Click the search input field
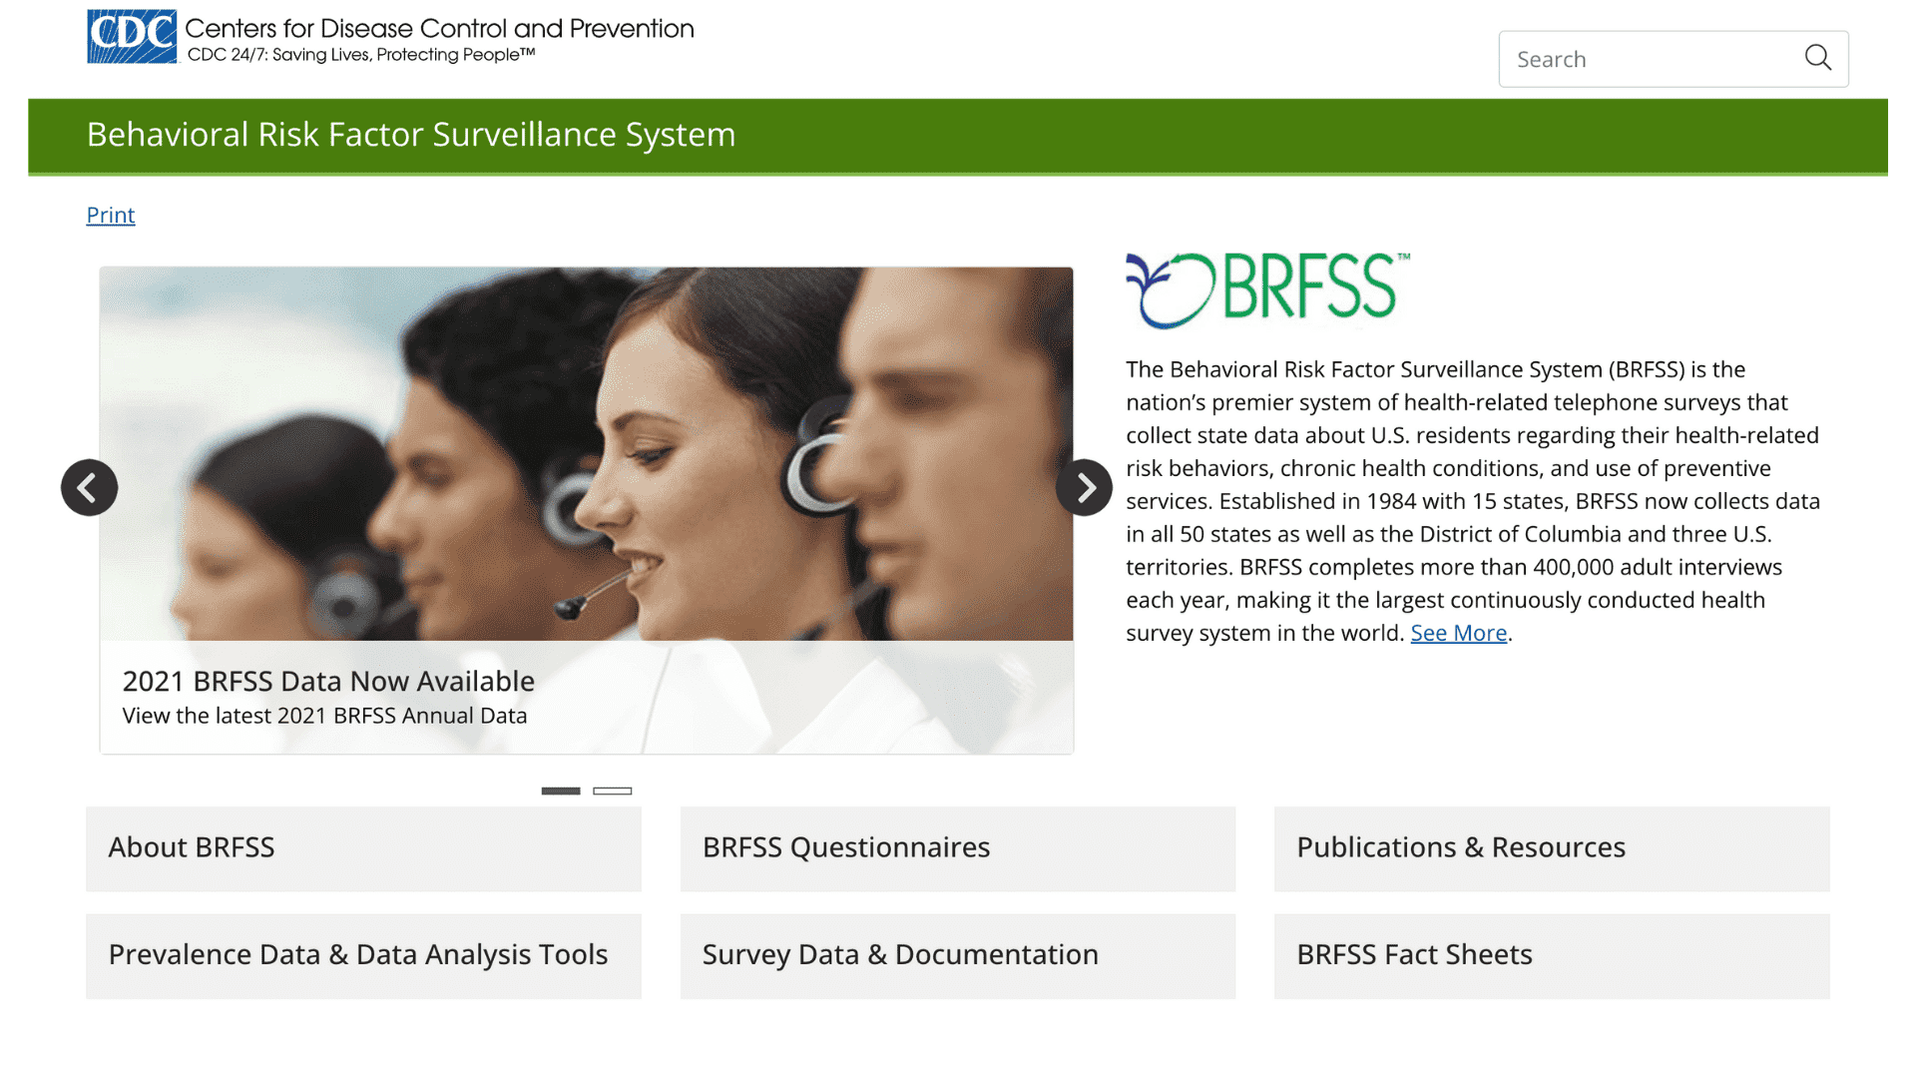The height and width of the screenshot is (1078, 1916). [x=1673, y=59]
